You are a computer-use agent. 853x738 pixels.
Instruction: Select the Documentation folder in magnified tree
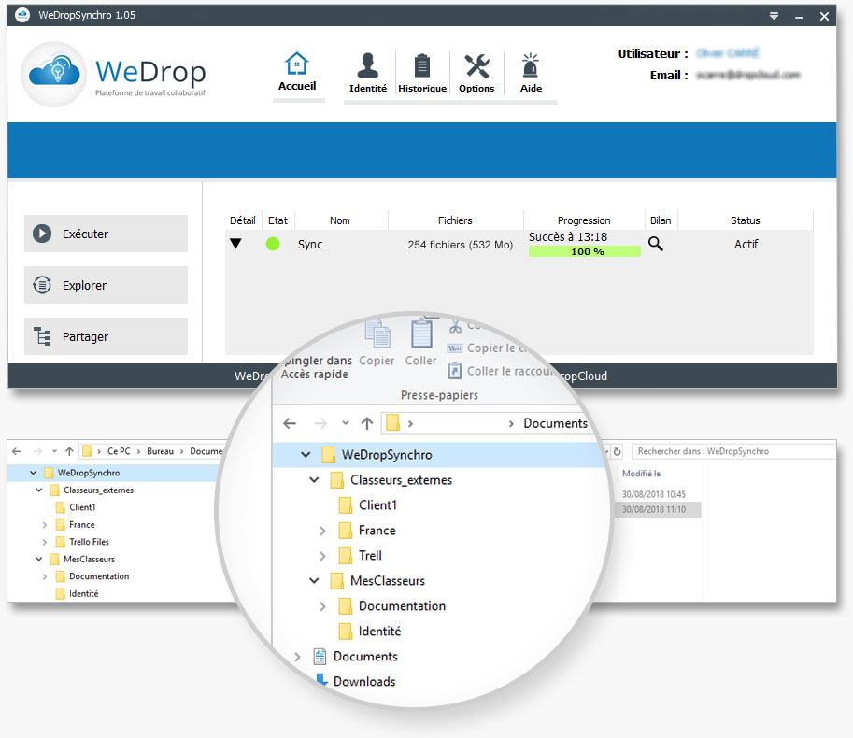click(402, 606)
